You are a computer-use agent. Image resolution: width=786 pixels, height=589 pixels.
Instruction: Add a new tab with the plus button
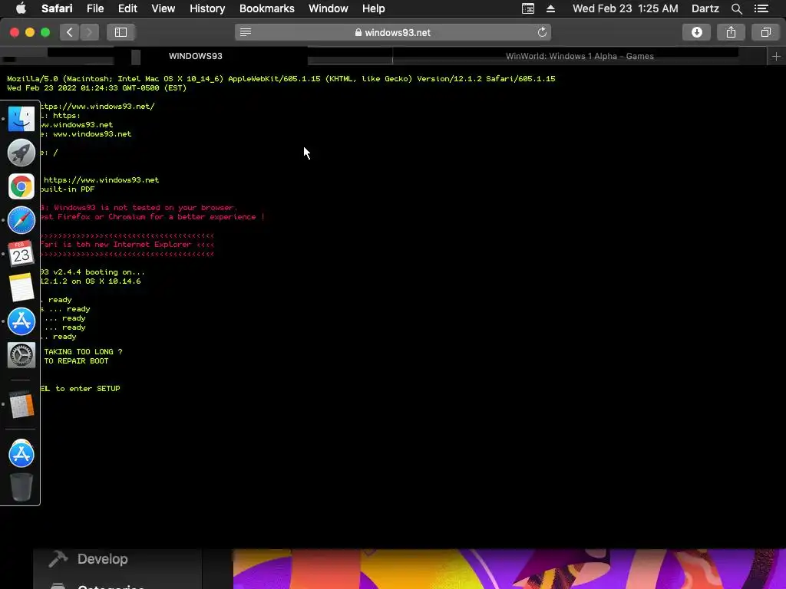(776, 57)
